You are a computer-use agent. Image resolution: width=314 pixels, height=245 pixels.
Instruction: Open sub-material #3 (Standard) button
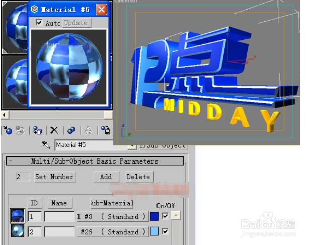113,217
